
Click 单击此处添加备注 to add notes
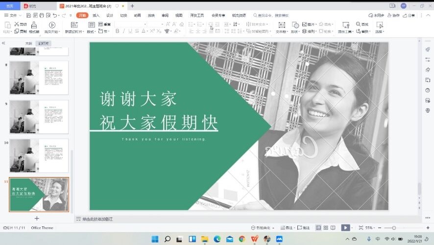pos(97,219)
